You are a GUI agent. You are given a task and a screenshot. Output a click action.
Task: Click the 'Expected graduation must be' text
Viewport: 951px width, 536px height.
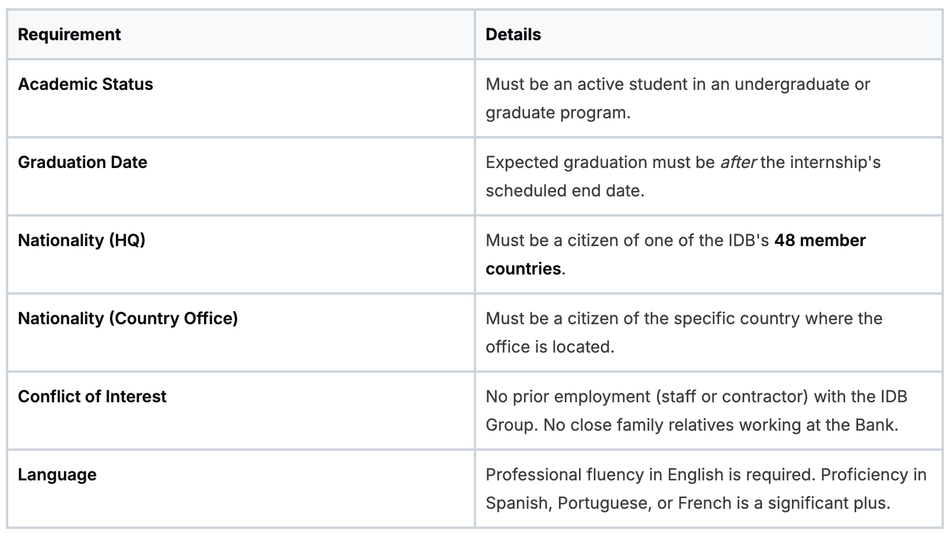coord(600,162)
